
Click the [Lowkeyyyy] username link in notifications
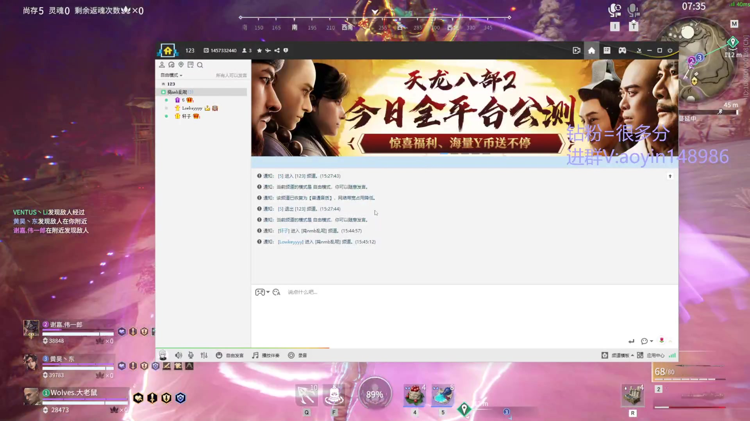tap(291, 242)
